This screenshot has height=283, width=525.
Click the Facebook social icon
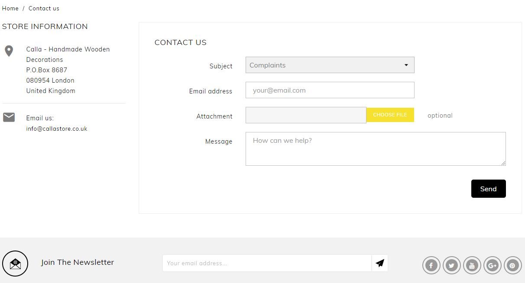pyautogui.click(x=431, y=265)
